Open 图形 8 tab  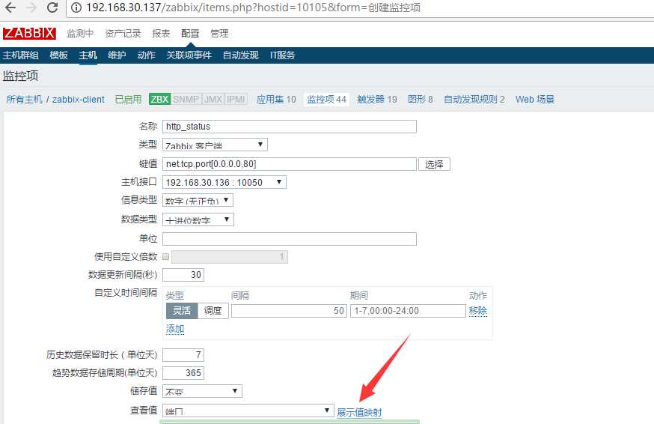pyautogui.click(x=420, y=99)
